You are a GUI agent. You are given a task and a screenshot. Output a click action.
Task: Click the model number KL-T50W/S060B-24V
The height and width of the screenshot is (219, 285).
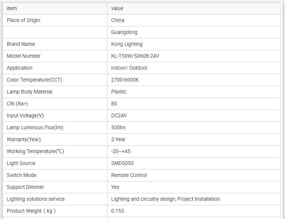coord(135,56)
